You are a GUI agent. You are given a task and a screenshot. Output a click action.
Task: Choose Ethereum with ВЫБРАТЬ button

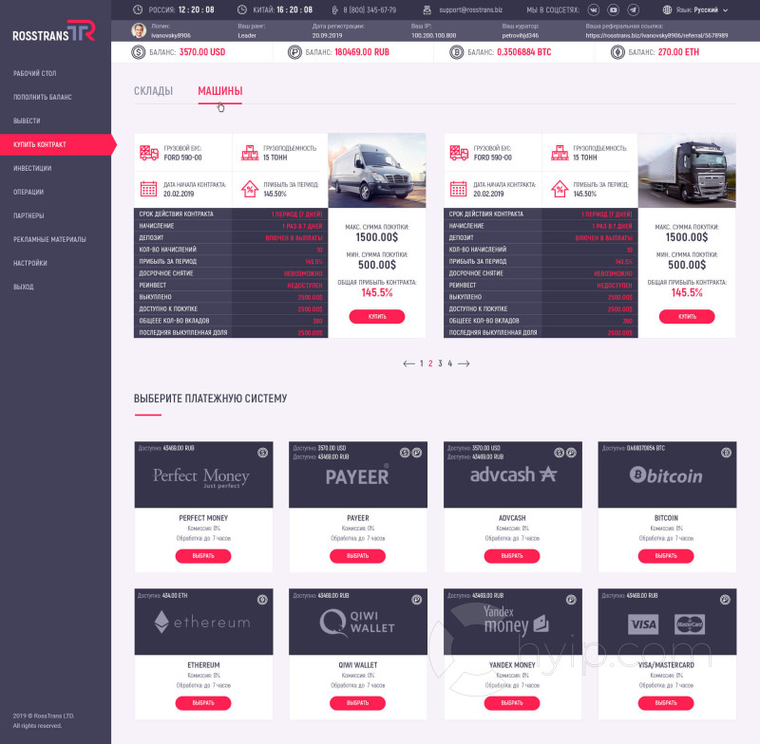(203, 703)
